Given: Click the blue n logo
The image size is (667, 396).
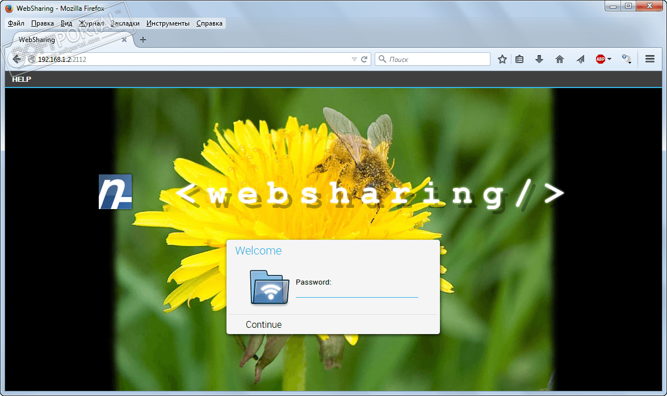Looking at the screenshot, I should pos(115,191).
